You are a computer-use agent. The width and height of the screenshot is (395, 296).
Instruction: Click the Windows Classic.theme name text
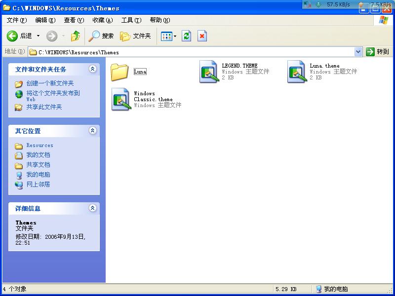[153, 96]
